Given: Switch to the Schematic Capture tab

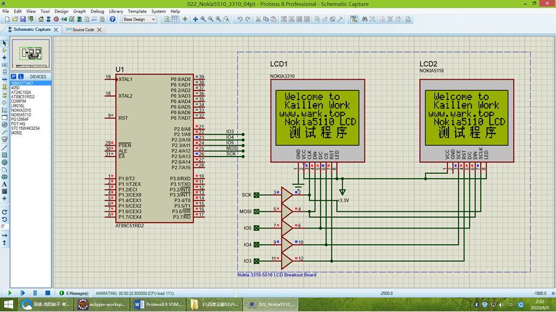Looking at the screenshot, I should click(x=32, y=30).
